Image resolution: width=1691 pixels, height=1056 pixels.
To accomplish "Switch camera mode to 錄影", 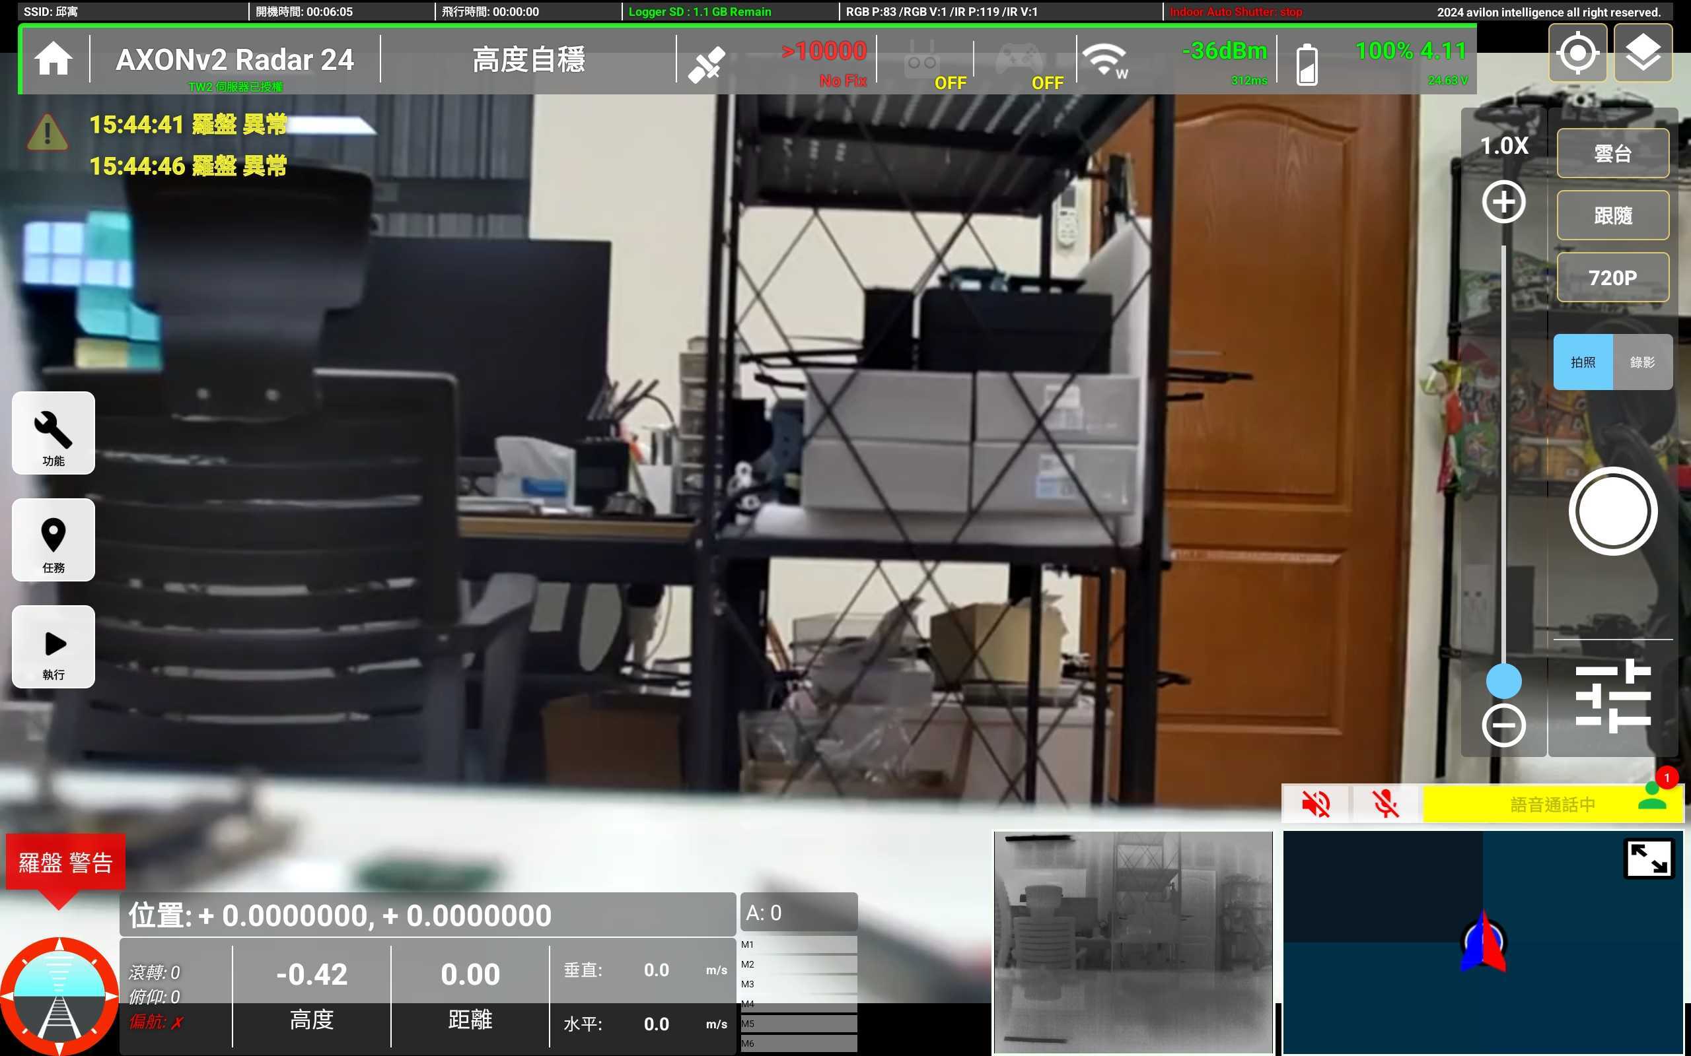I will pos(1642,362).
